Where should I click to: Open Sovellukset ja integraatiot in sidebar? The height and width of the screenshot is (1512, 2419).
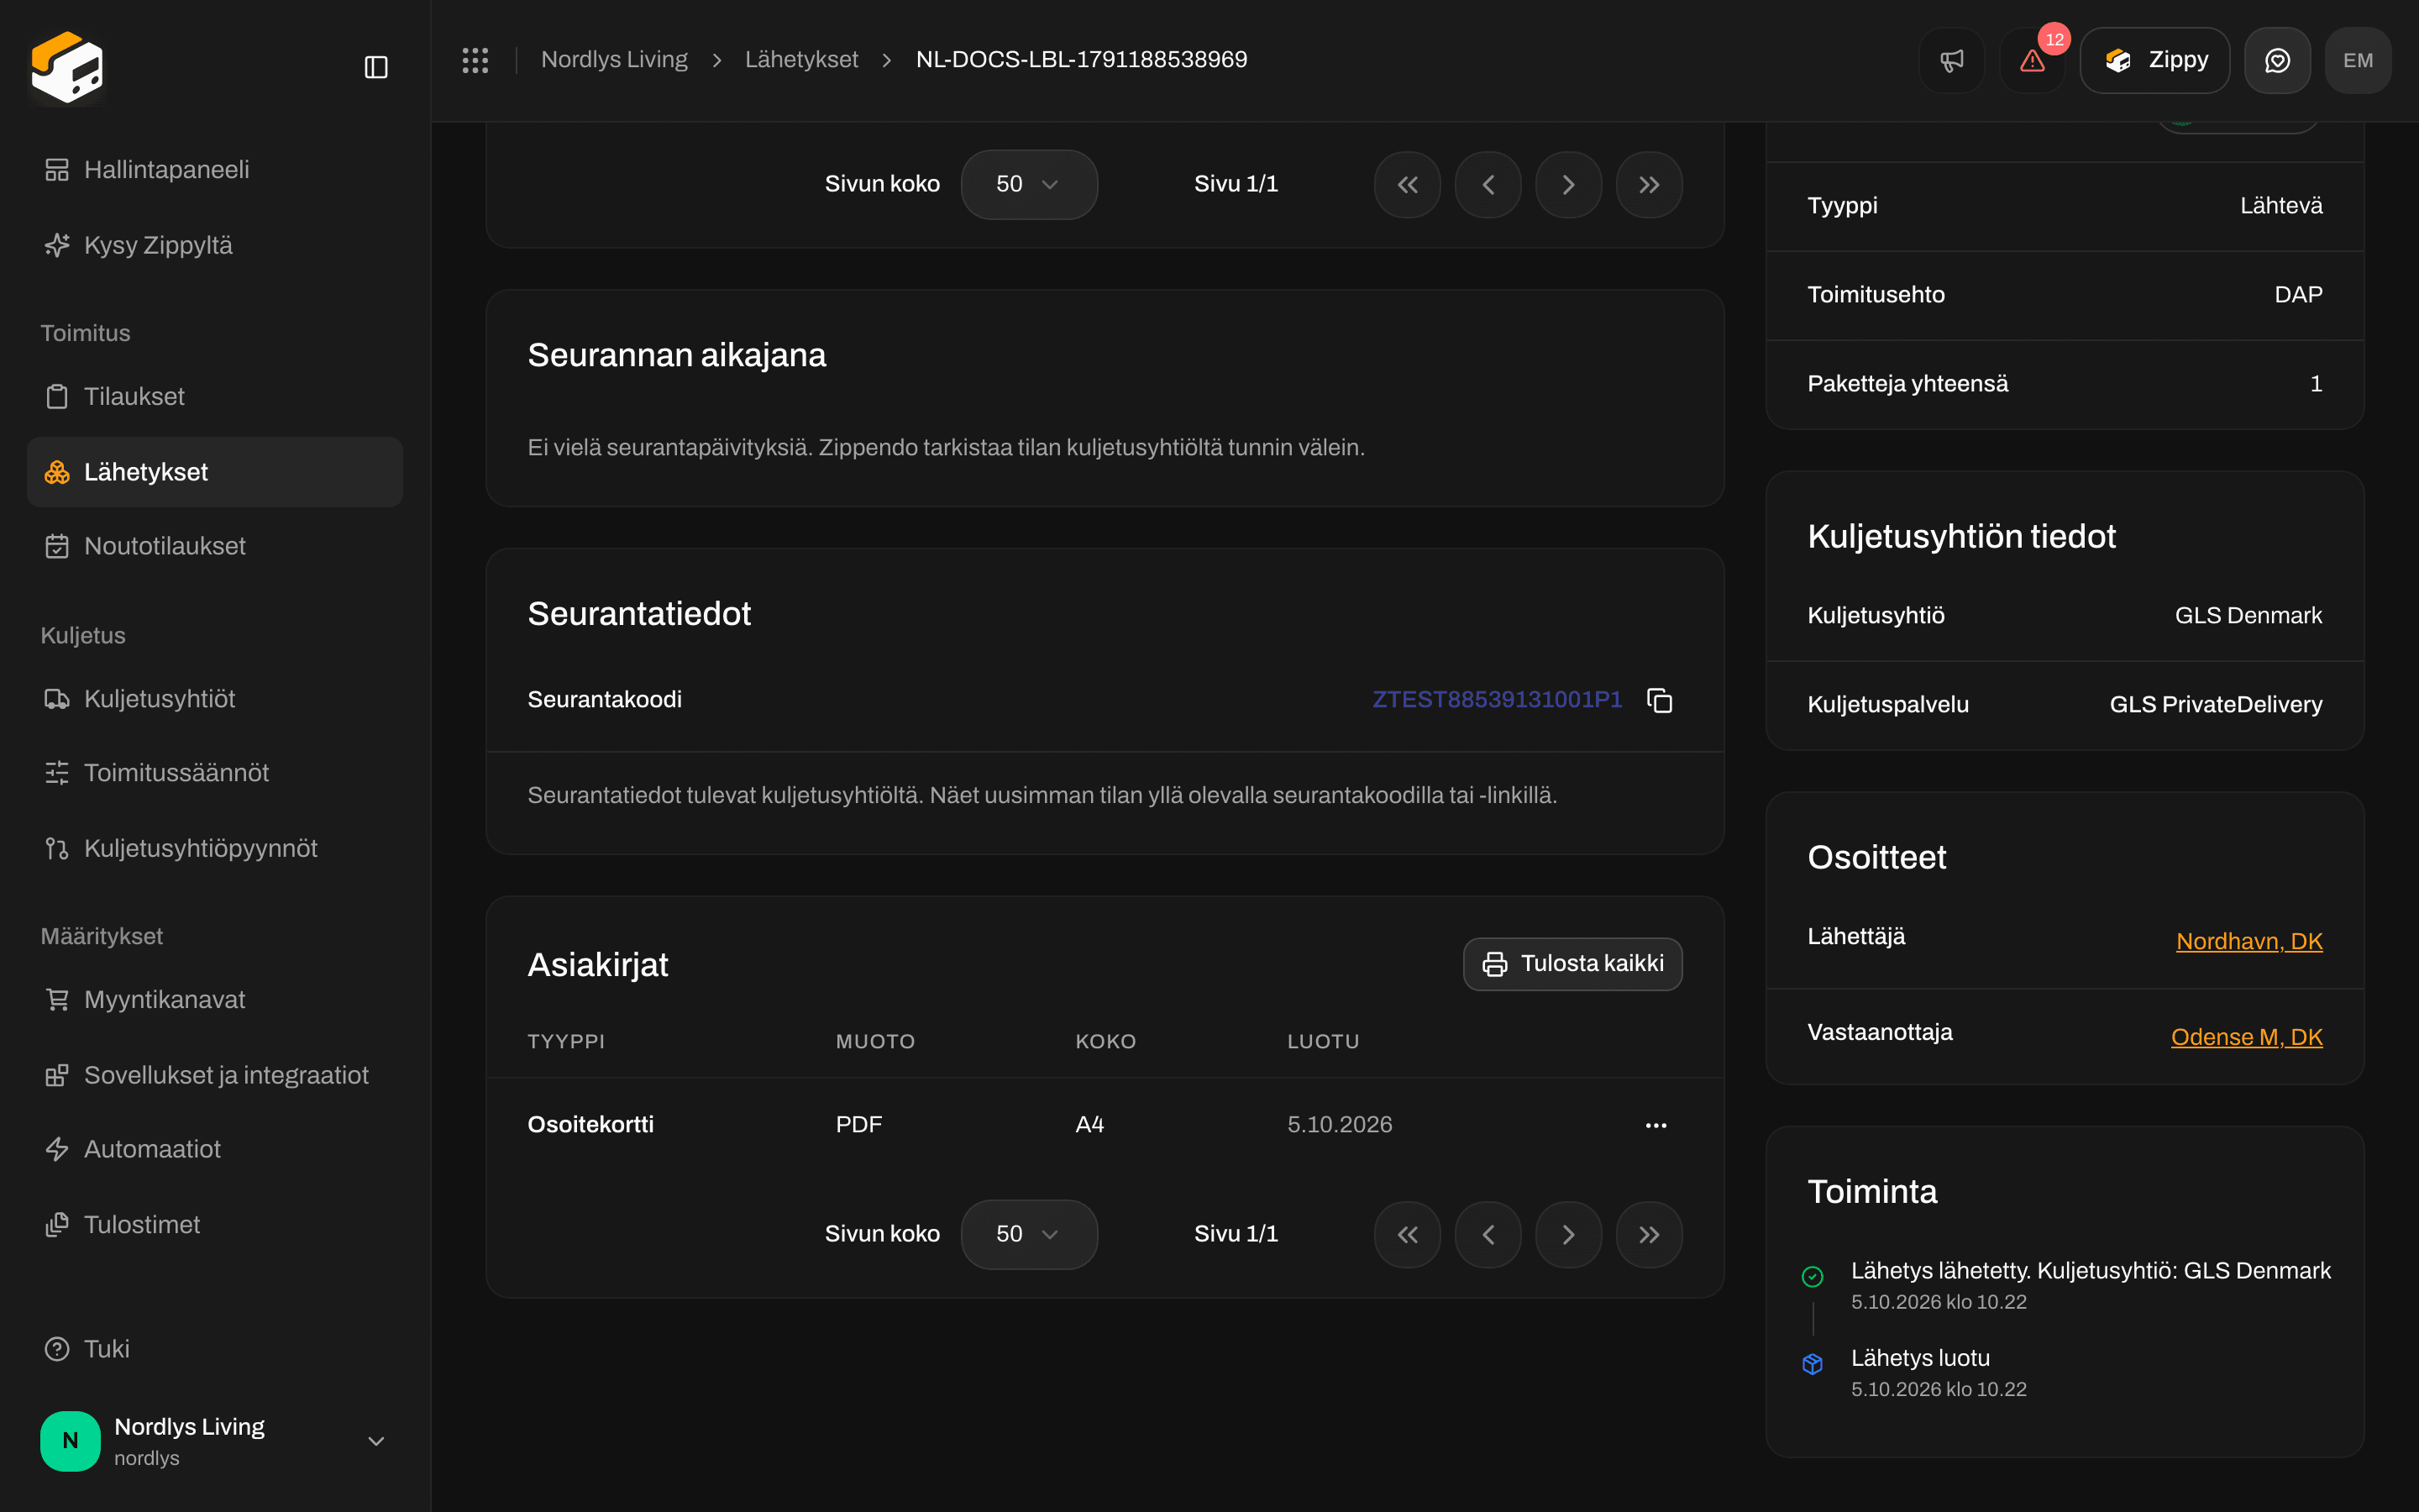[215, 1075]
